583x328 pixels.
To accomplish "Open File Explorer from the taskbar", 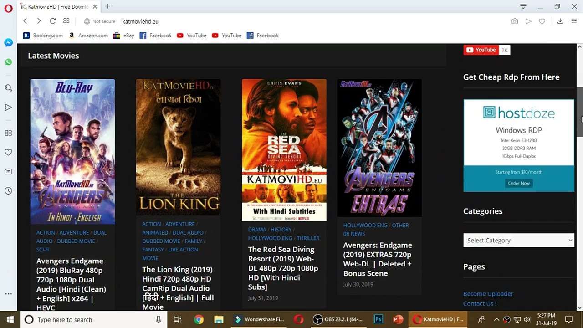I will pos(219,319).
